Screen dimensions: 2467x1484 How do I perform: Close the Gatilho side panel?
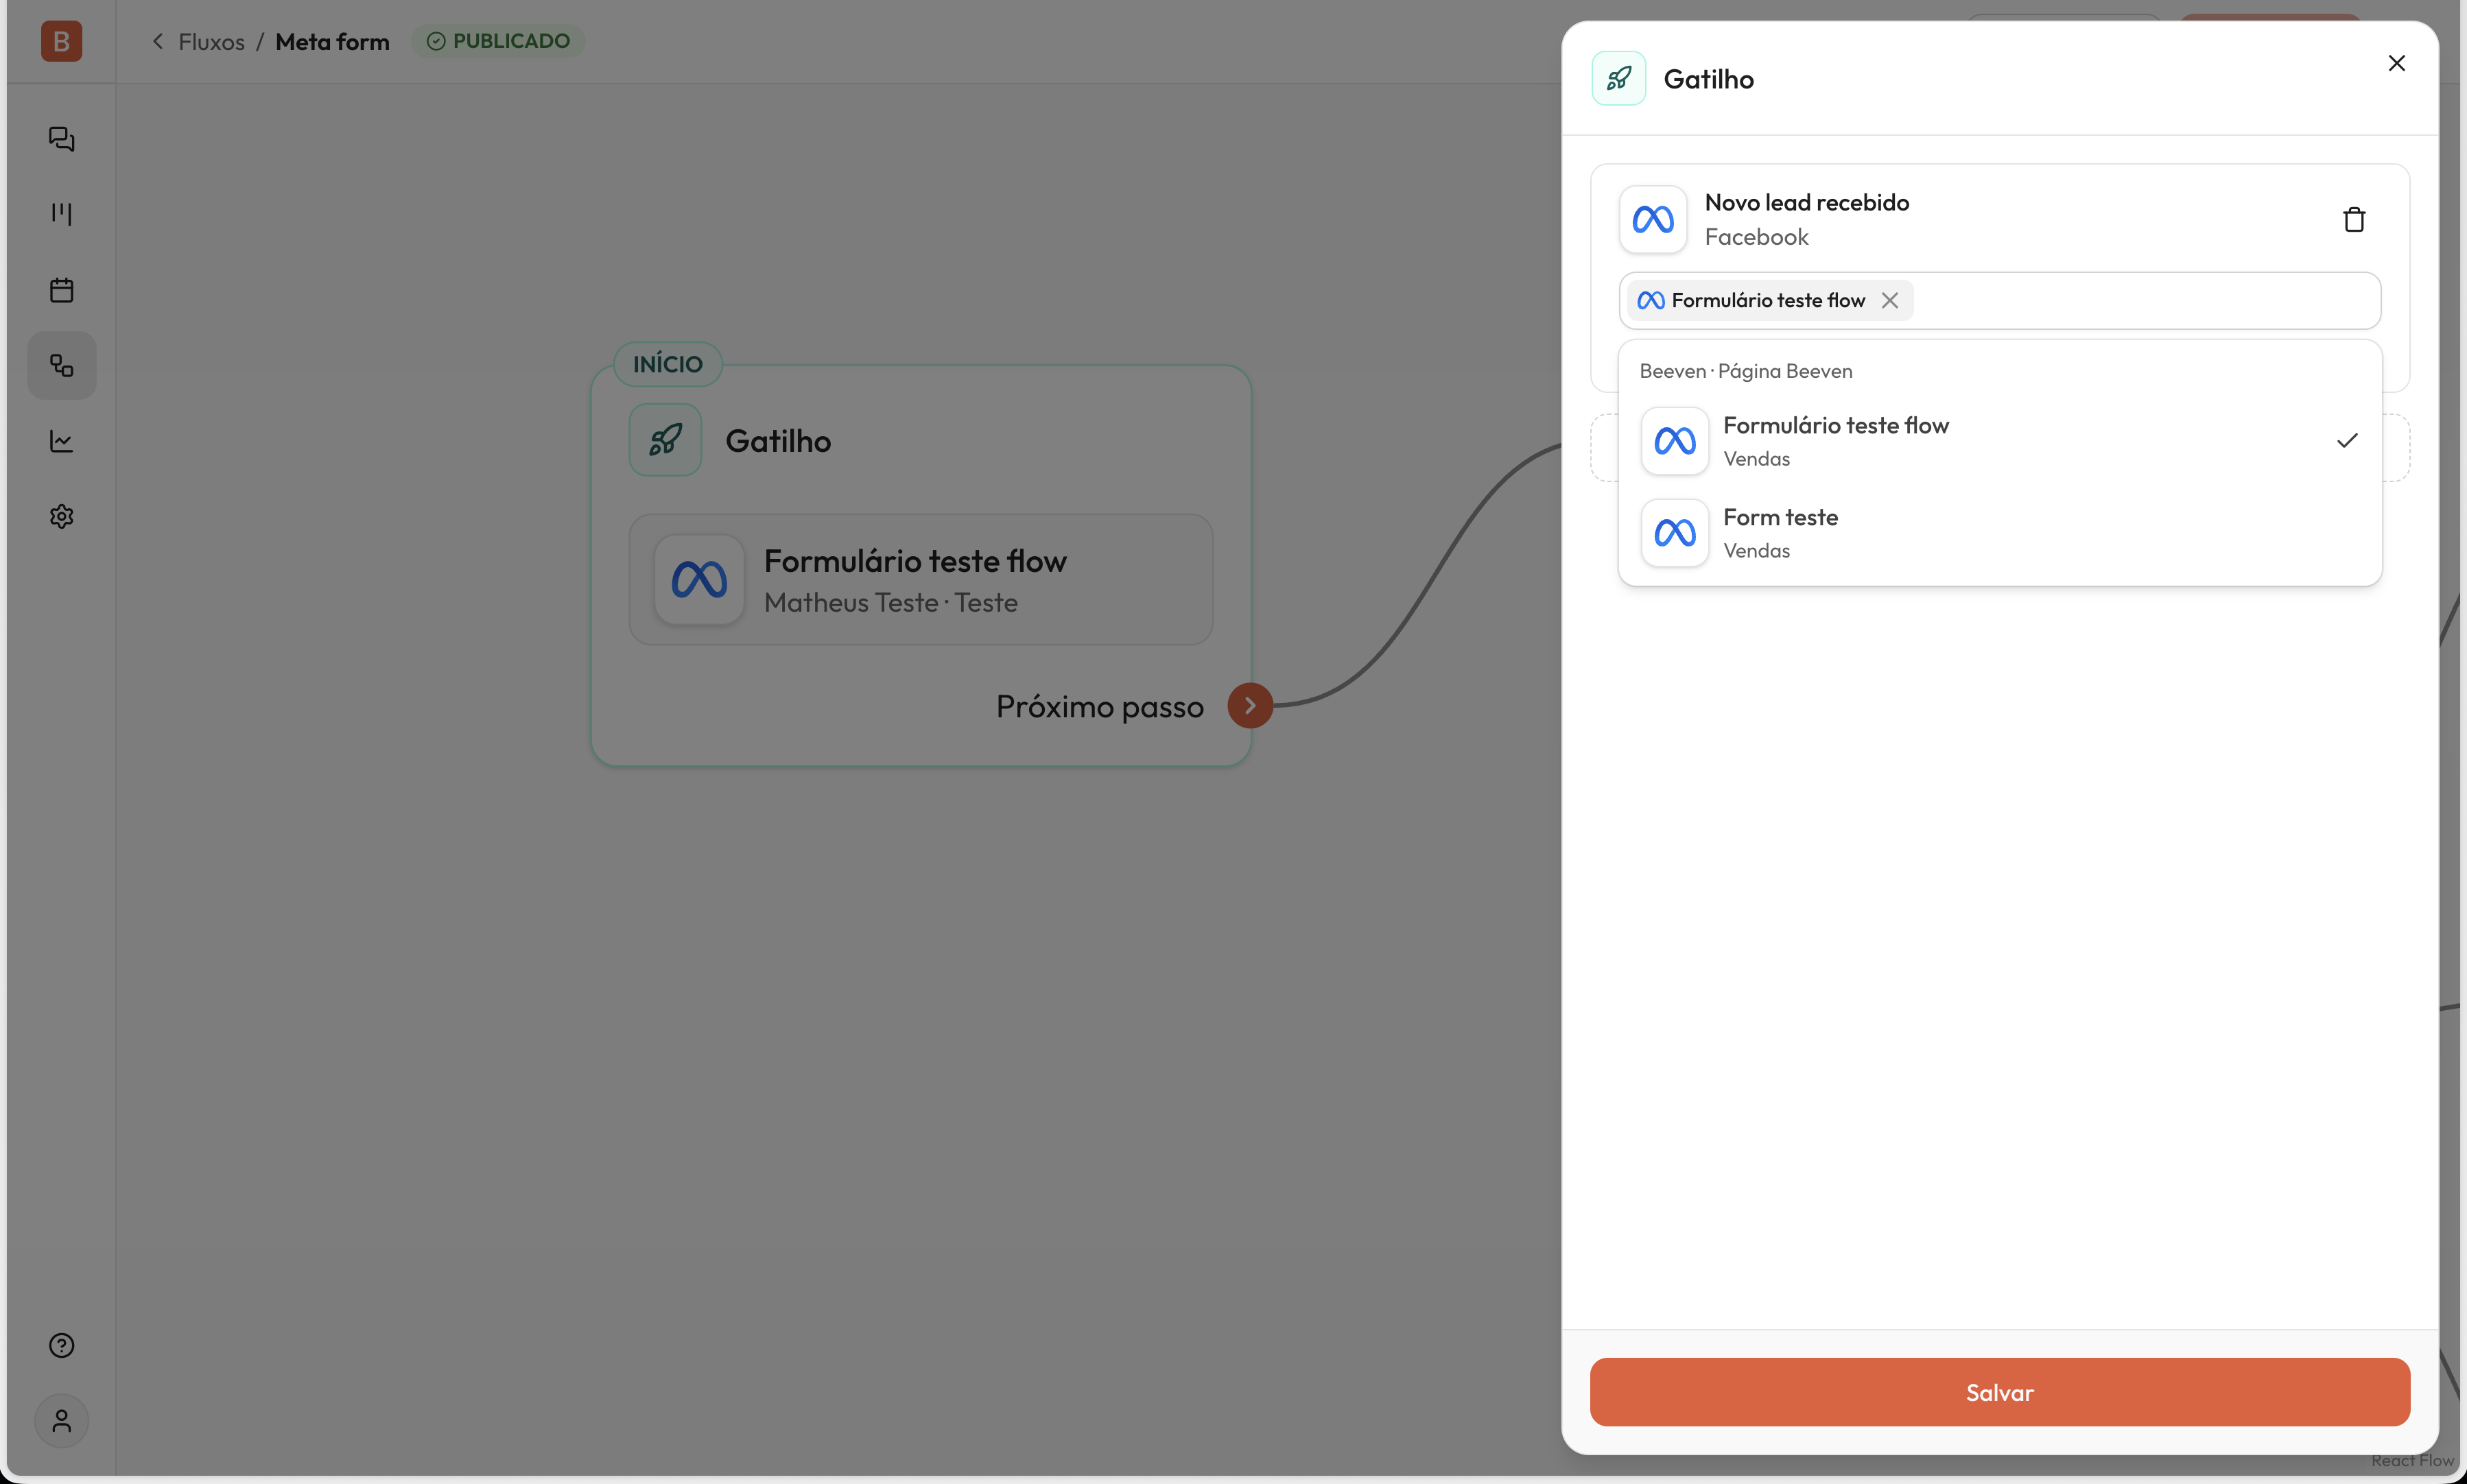tap(2397, 64)
